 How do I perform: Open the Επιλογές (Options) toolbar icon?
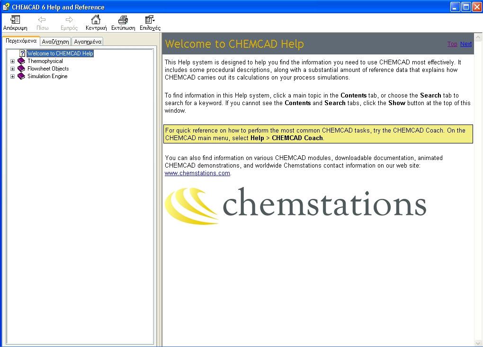[150, 20]
